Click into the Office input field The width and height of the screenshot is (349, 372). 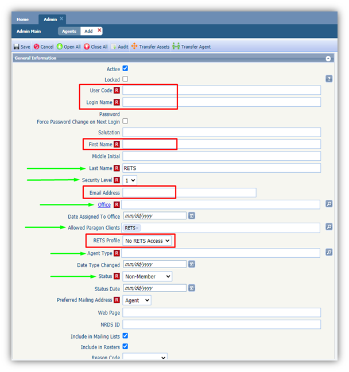pos(220,204)
